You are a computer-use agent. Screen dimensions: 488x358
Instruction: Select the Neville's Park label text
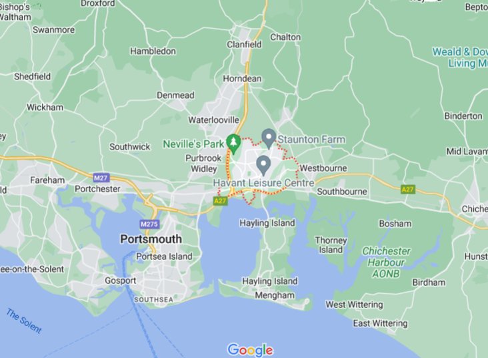(x=193, y=144)
